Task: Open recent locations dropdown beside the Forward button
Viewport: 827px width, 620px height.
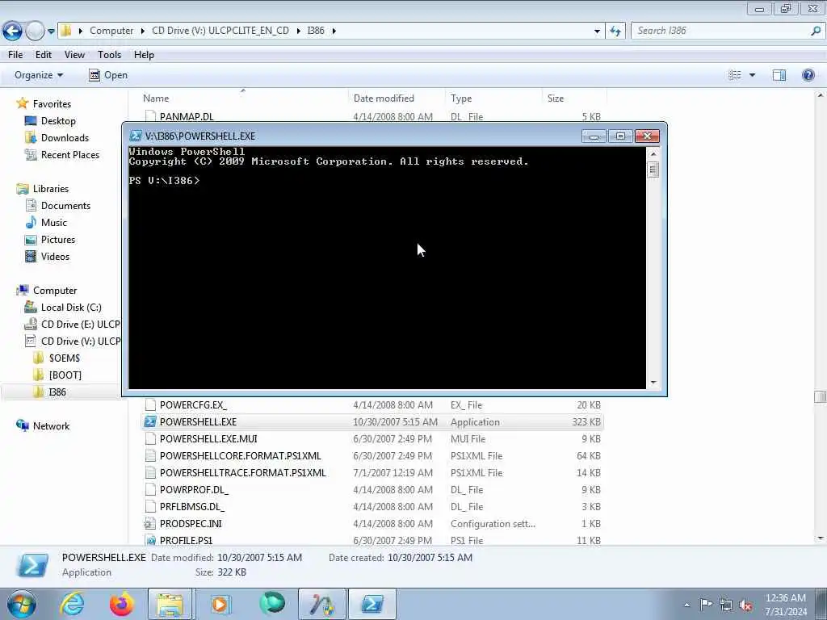Action: pos(51,31)
